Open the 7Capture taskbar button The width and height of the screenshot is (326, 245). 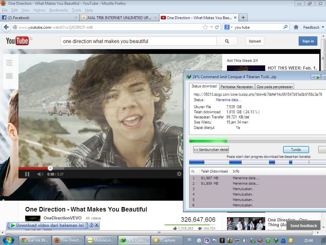tap(167, 240)
